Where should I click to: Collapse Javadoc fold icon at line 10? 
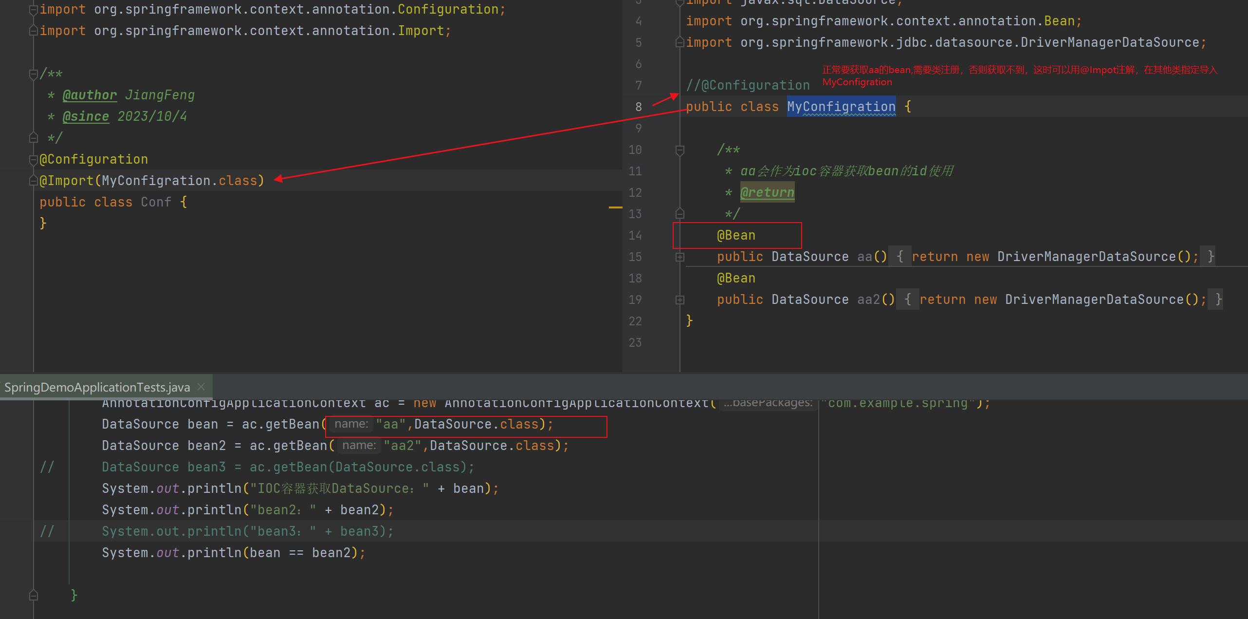[680, 150]
